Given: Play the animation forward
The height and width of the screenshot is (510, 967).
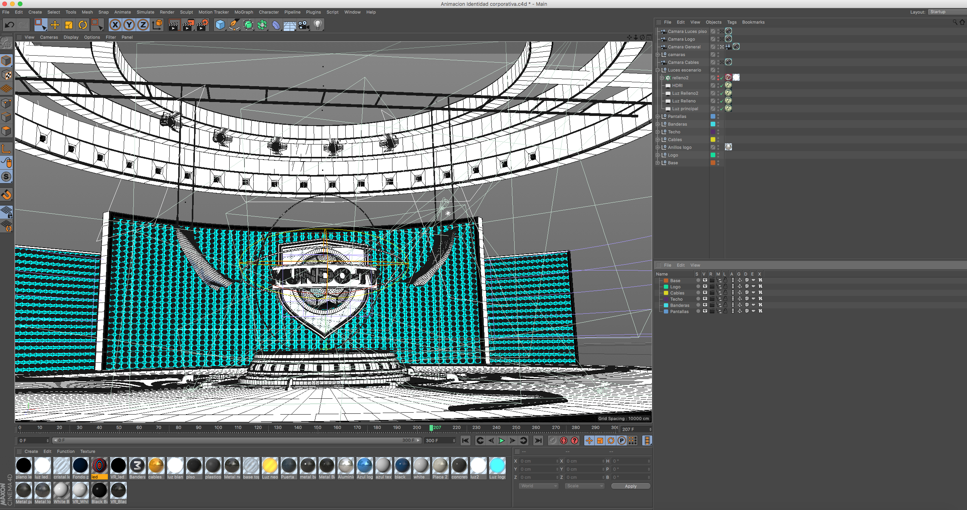Looking at the screenshot, I should tap(501, 440).
